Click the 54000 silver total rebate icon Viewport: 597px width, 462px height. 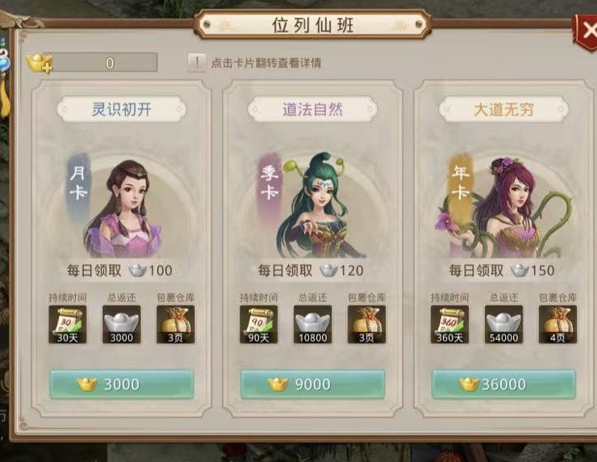click(503, 325)
